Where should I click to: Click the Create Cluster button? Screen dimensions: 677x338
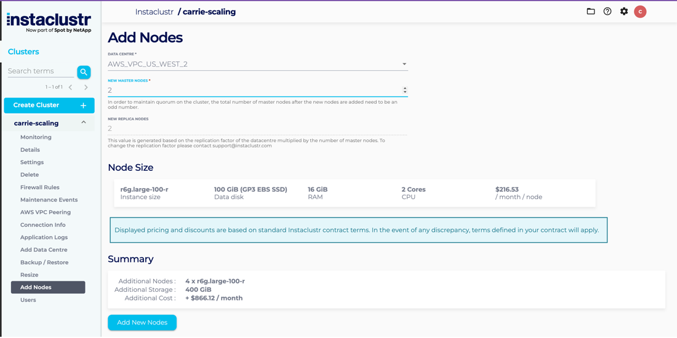49,105
